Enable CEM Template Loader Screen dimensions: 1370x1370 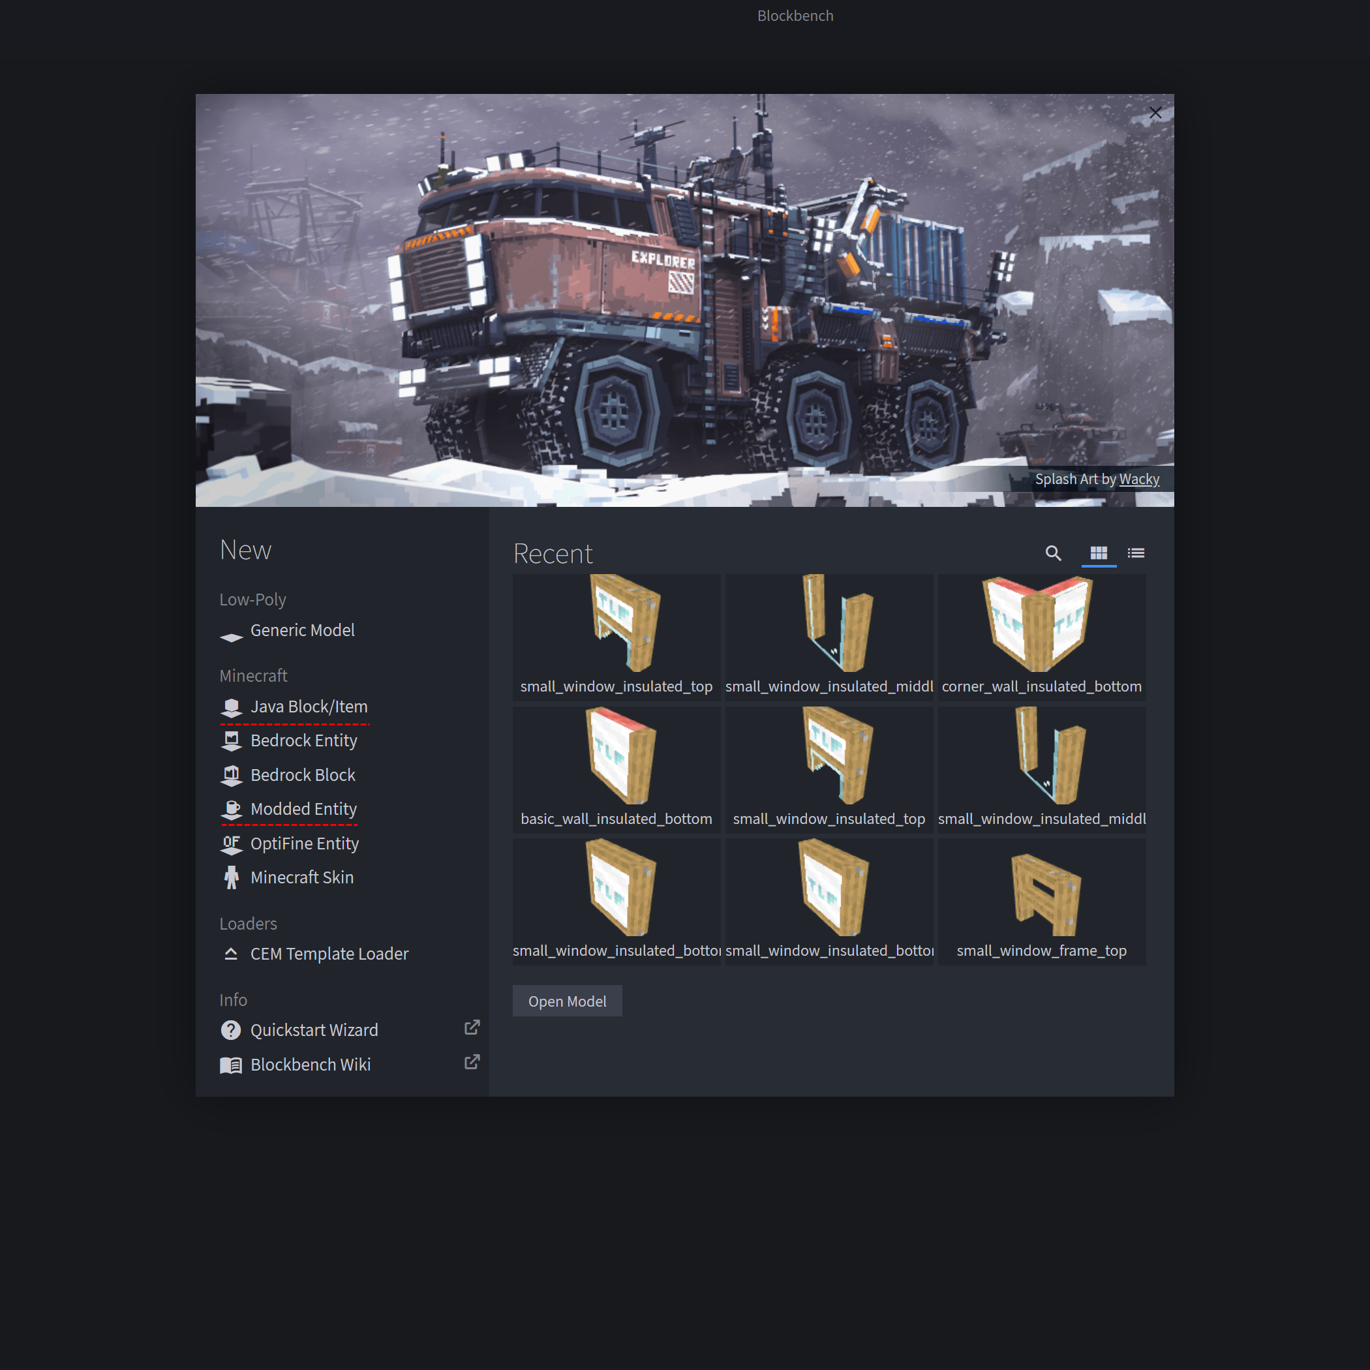[x=329, y=952]
